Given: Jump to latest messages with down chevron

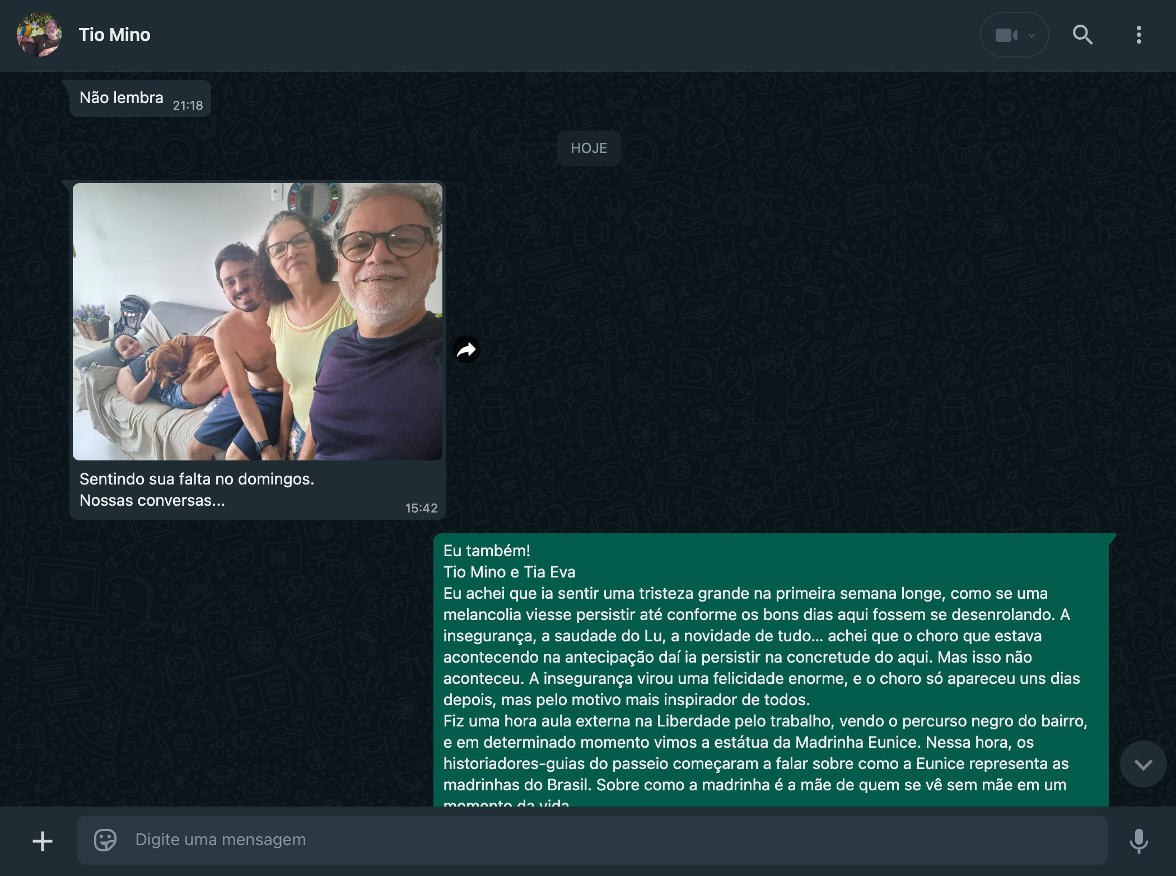Looking at the screenshot, I should (x=1143, y=764).
